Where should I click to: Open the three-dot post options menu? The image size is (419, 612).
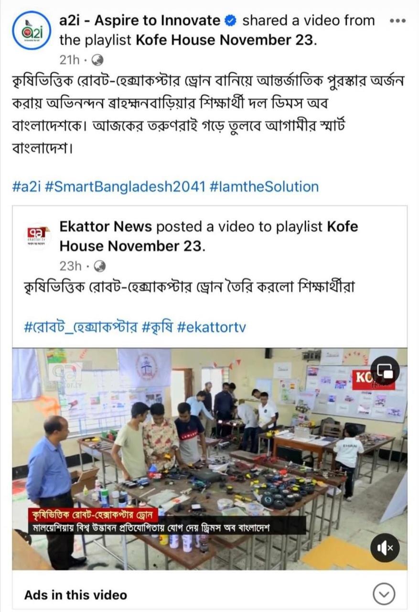click(398, 21)
